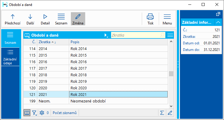Click the Předchozí up-arrow icon
224x120 pixels.
pos(13,17)
